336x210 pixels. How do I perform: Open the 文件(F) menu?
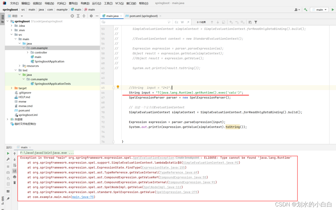point(14,3)
